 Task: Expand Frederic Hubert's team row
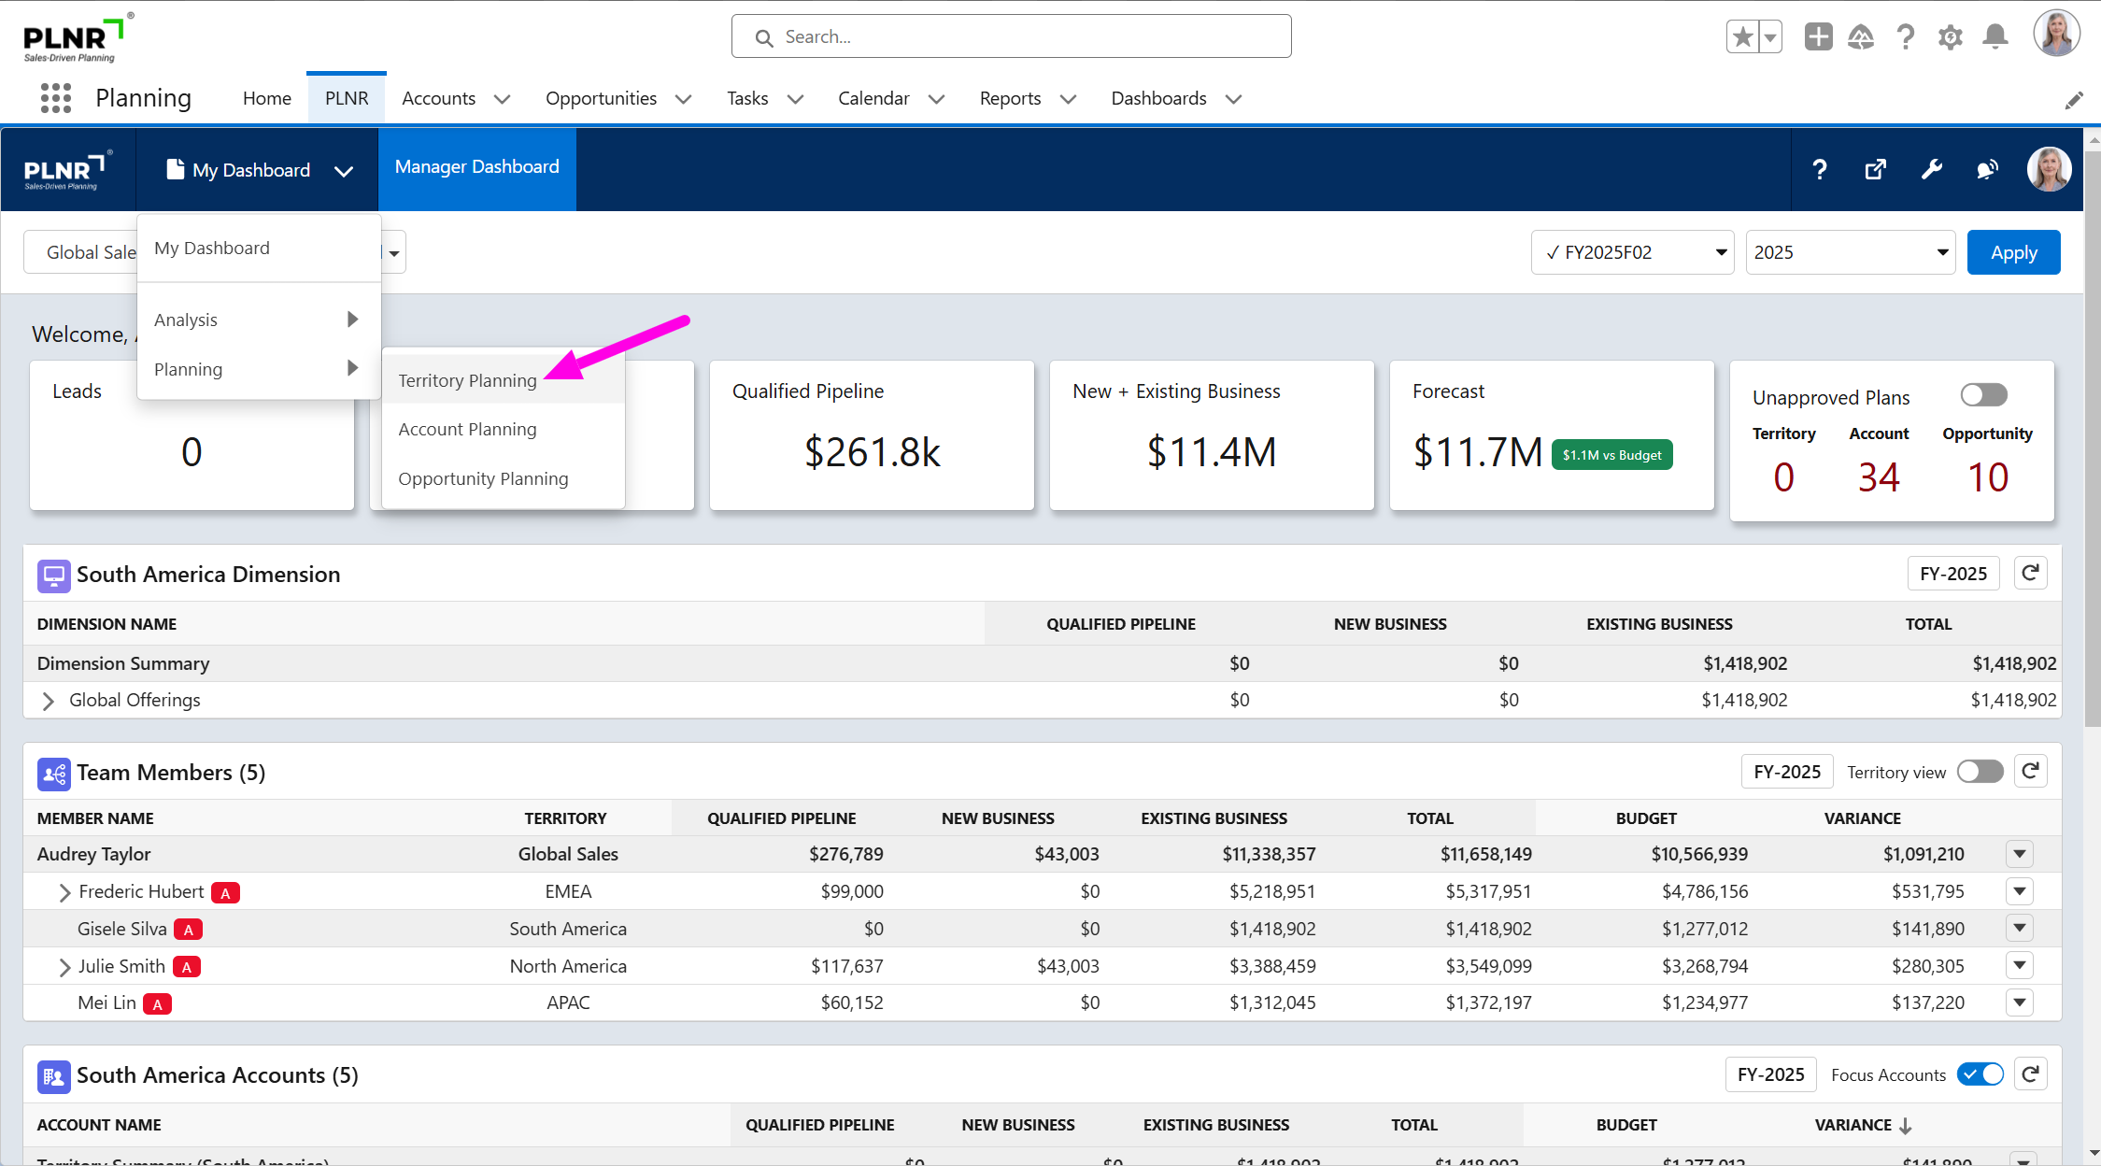tap(64, 892)
